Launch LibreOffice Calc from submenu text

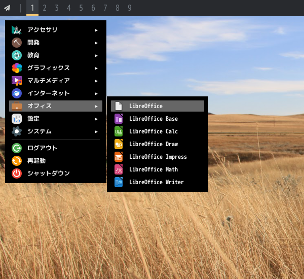click(x=154, y=131)
